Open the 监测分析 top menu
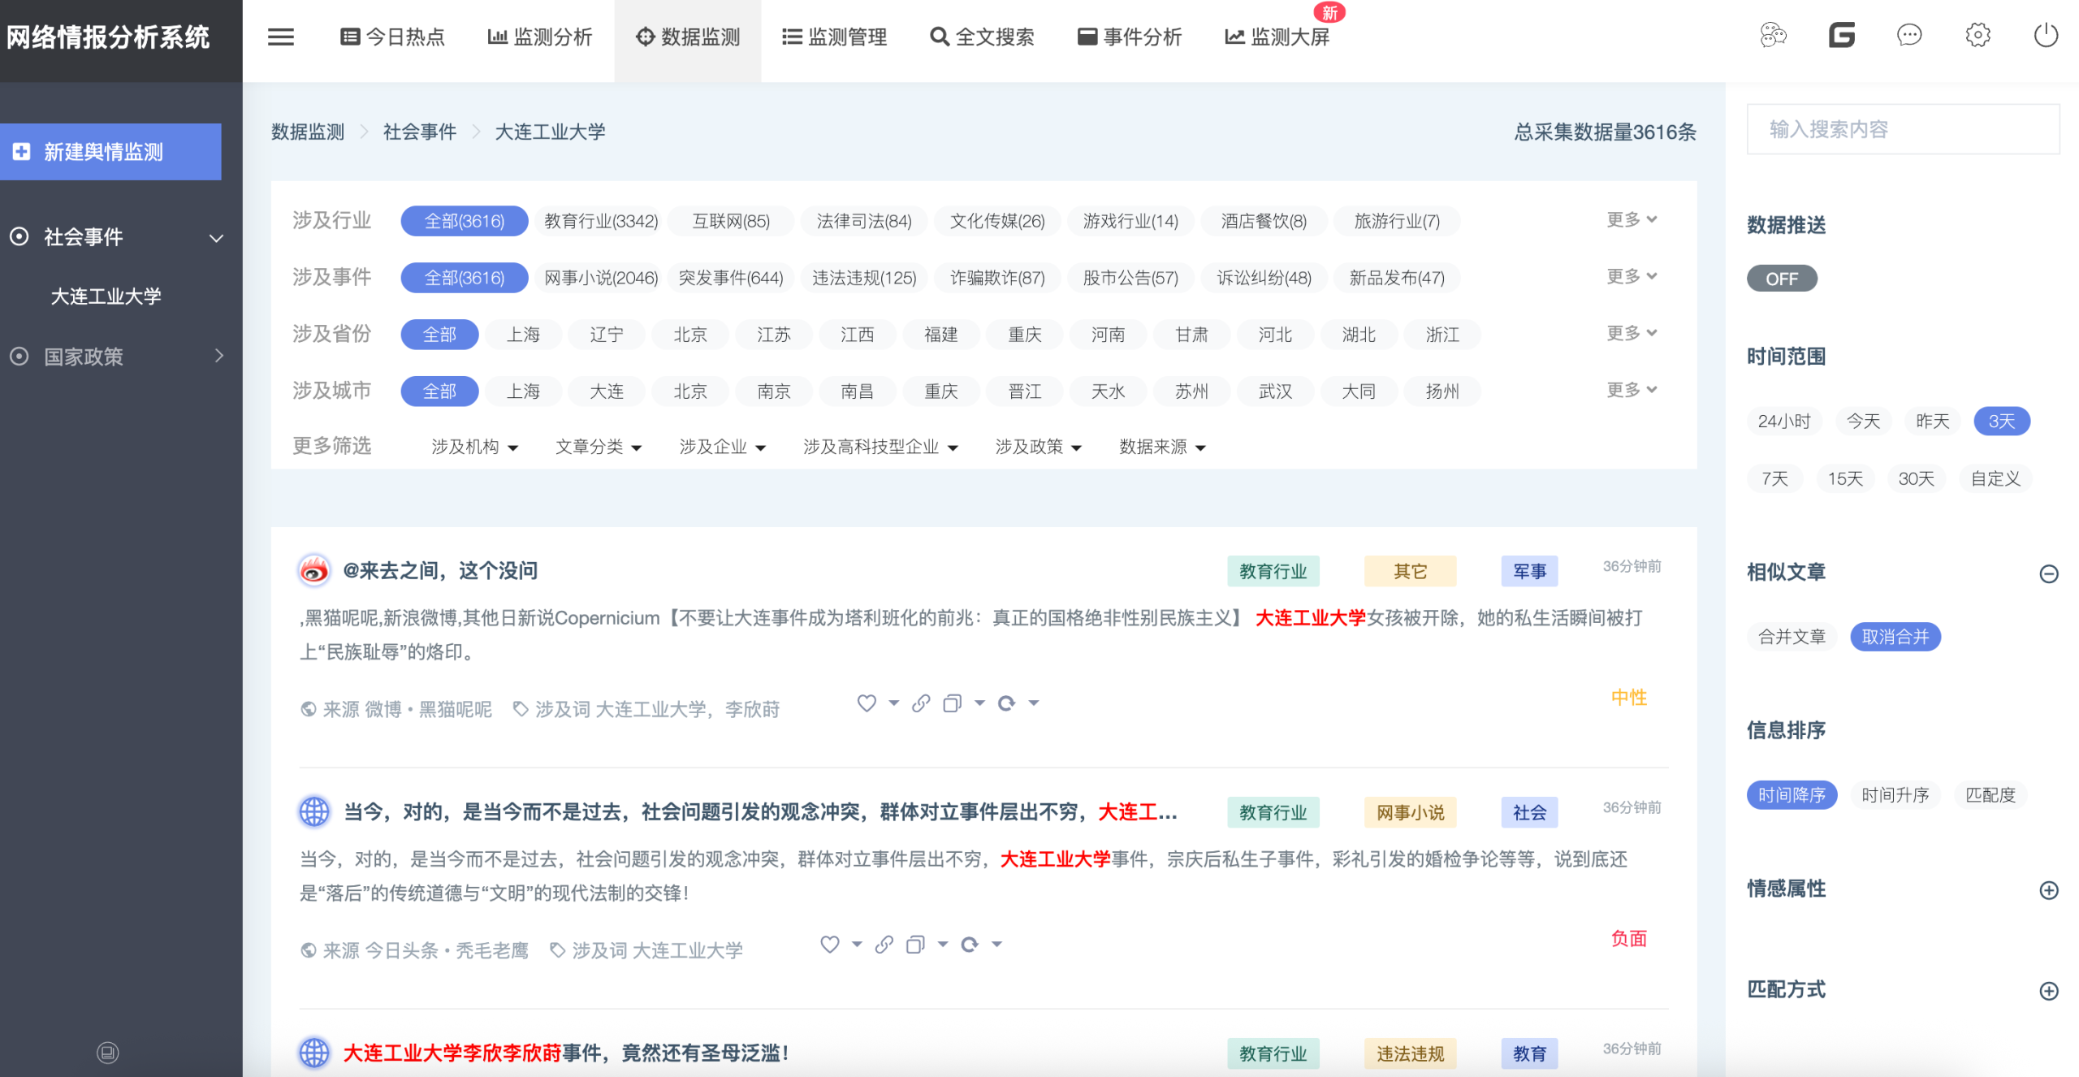2079x1077 pixels. click(x=540, y=37)
